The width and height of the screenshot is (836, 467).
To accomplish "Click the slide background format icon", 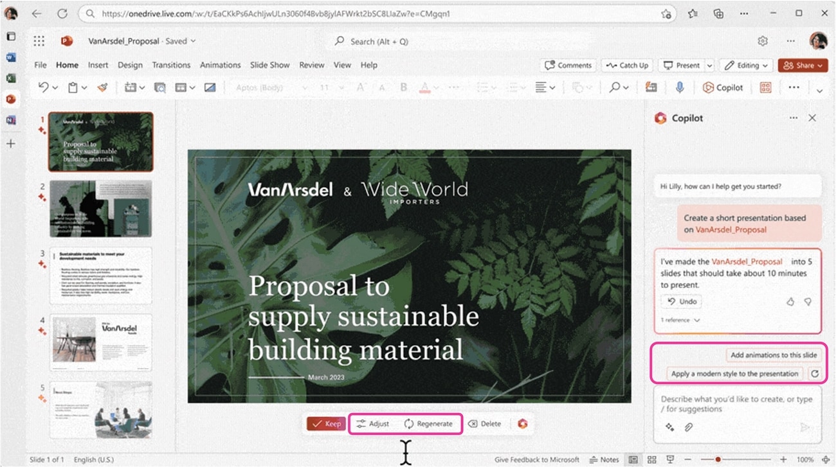I will coord(210,87).
